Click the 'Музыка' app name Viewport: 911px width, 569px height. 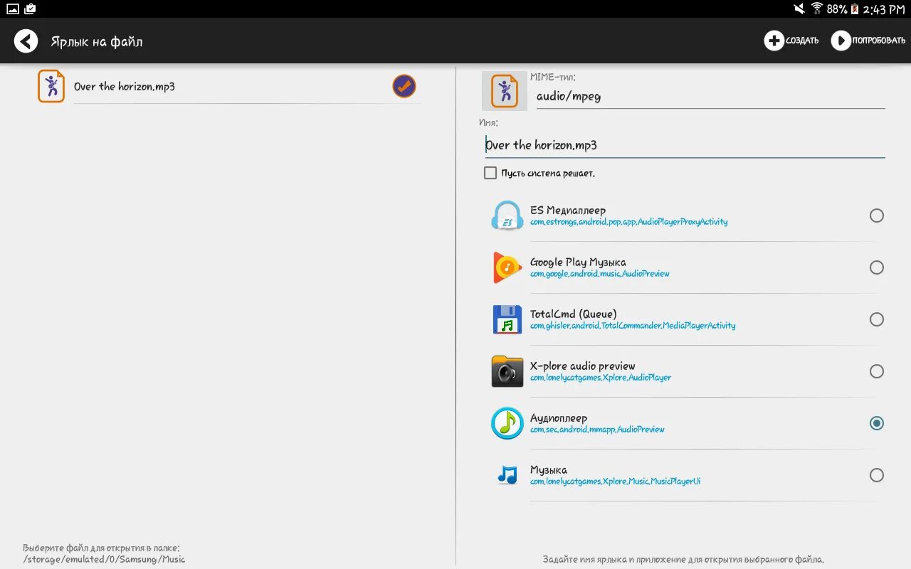pos(549,470)
